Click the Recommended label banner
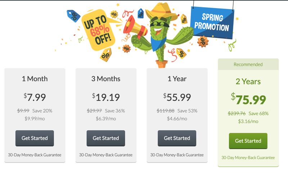 (248, 64)
